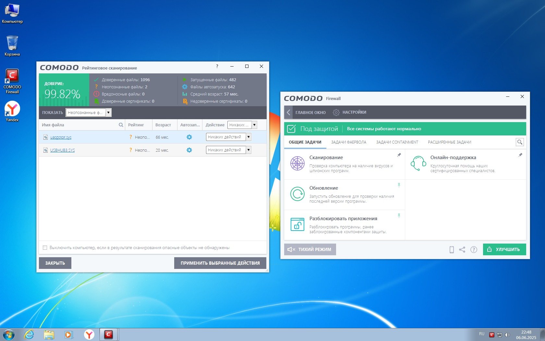
Task: Open action dropdown for USBHUB3.SYS
Action: [248, 150]
